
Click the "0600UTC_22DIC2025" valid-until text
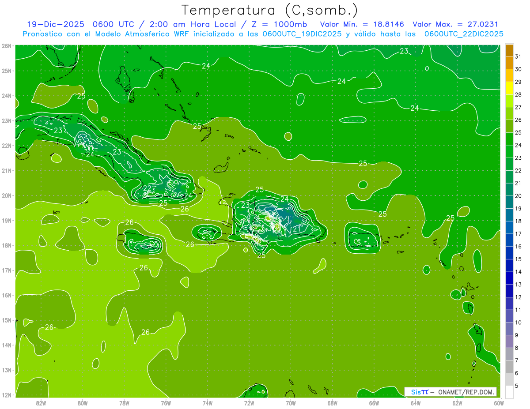coord(464,34)
